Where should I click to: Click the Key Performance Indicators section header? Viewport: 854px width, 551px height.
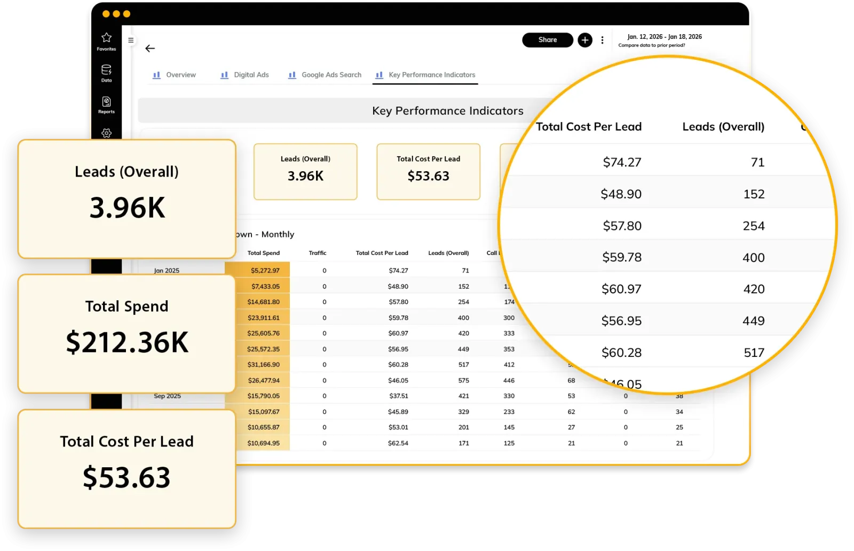coord(447,111)
